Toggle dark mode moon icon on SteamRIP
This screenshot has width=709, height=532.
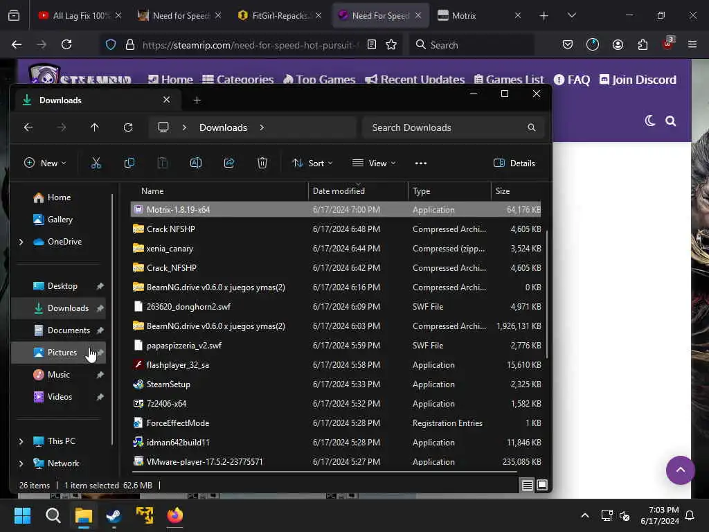coord(649,121)
